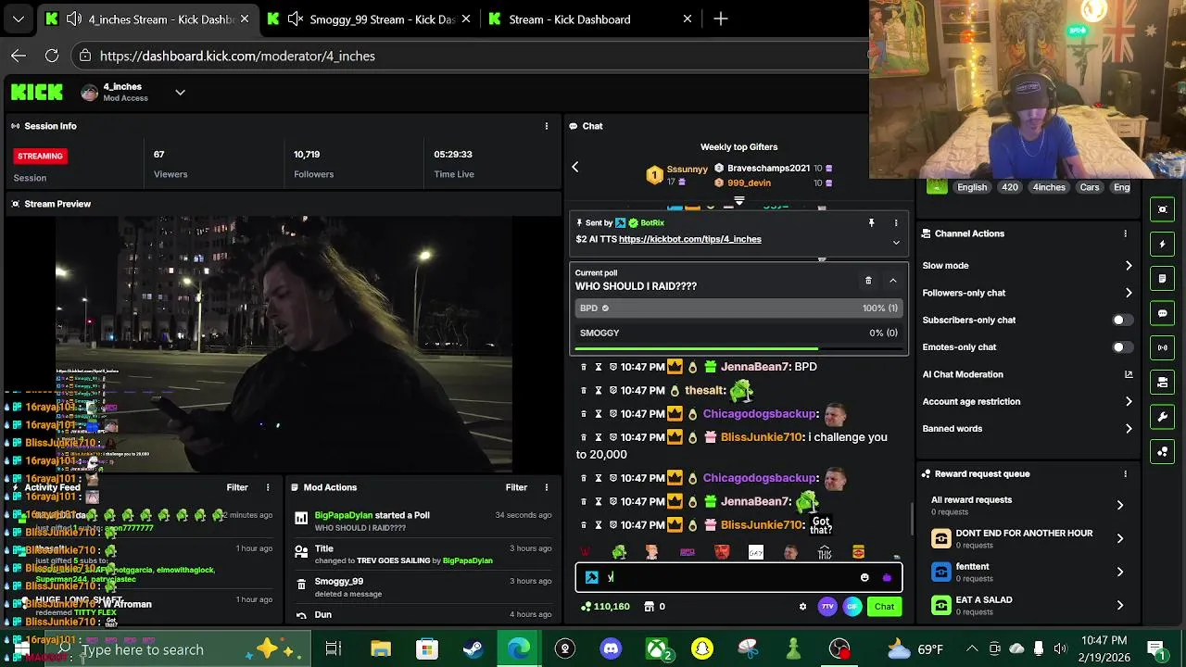Open Reward request queue options menu
The width and height of the screenshot is (1186, 667).
tap(1126, 474)
